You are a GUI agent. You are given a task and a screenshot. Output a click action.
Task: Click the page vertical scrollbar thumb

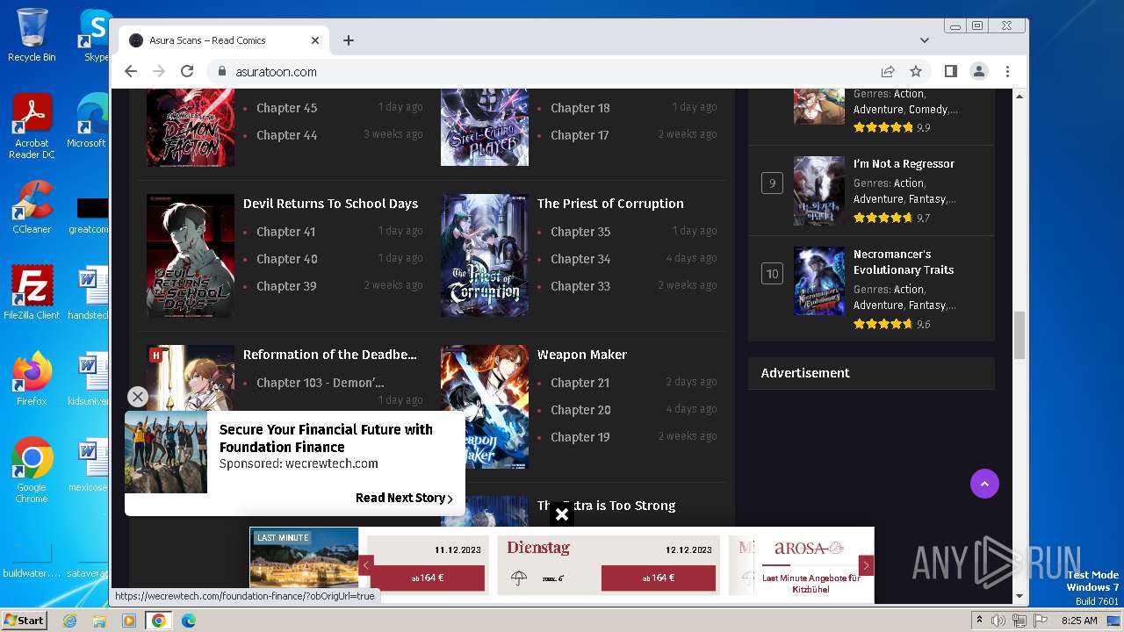pos(1020,335)
